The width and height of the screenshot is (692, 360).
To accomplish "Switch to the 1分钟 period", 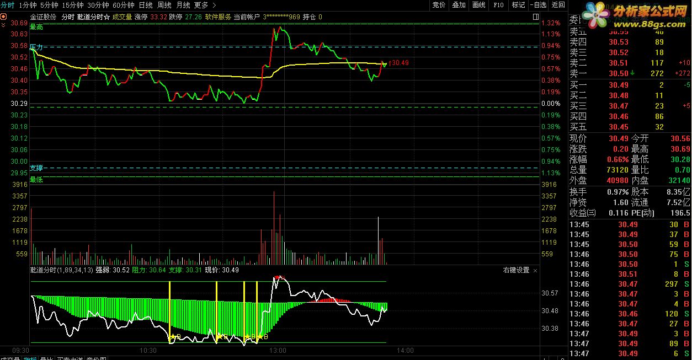I will [28, 5].
